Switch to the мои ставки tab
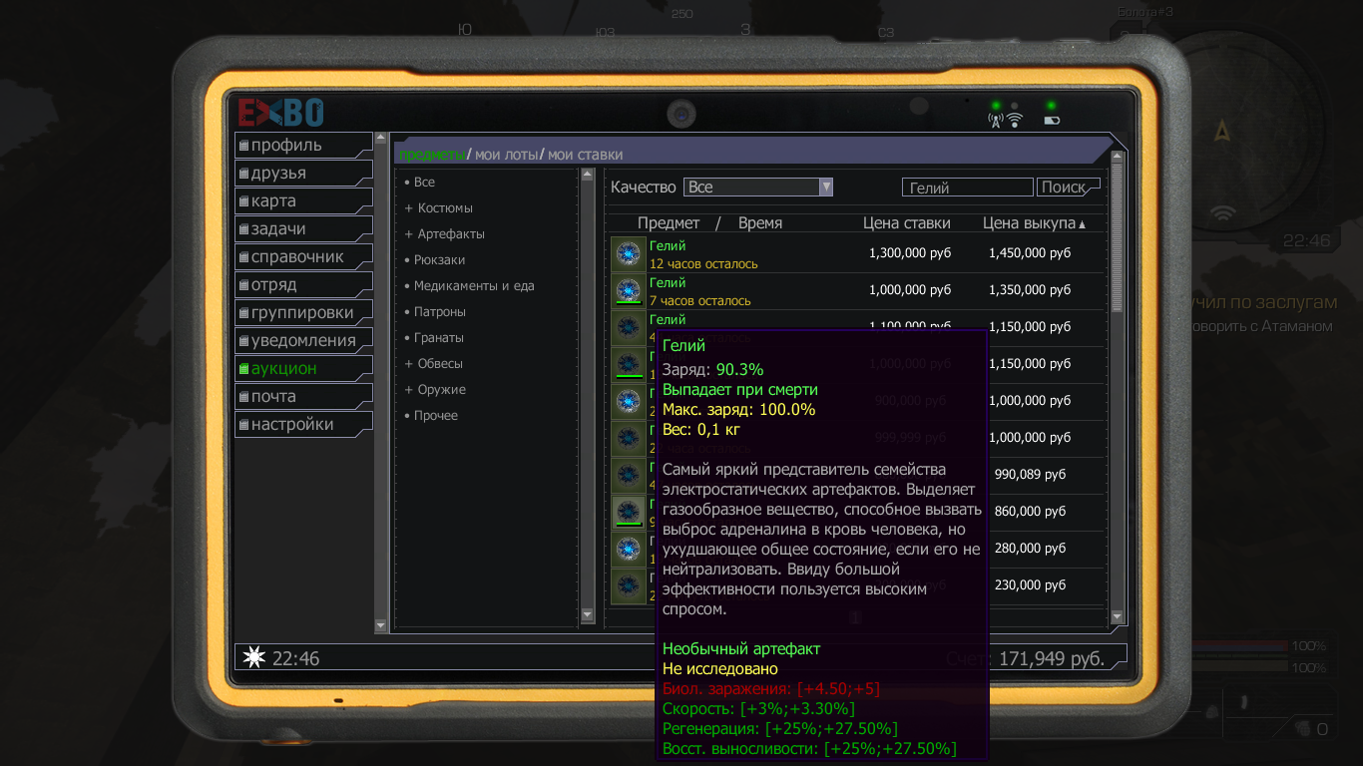The height and width of the screenshot is (766, 1363). tap(585, 155)
